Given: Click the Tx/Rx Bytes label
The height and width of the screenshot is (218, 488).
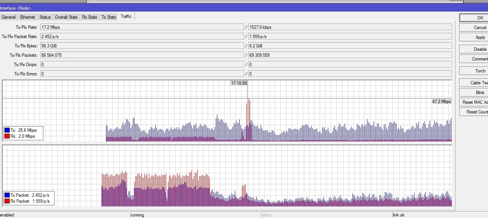Looking at the screenshot, I should (26, 46).
